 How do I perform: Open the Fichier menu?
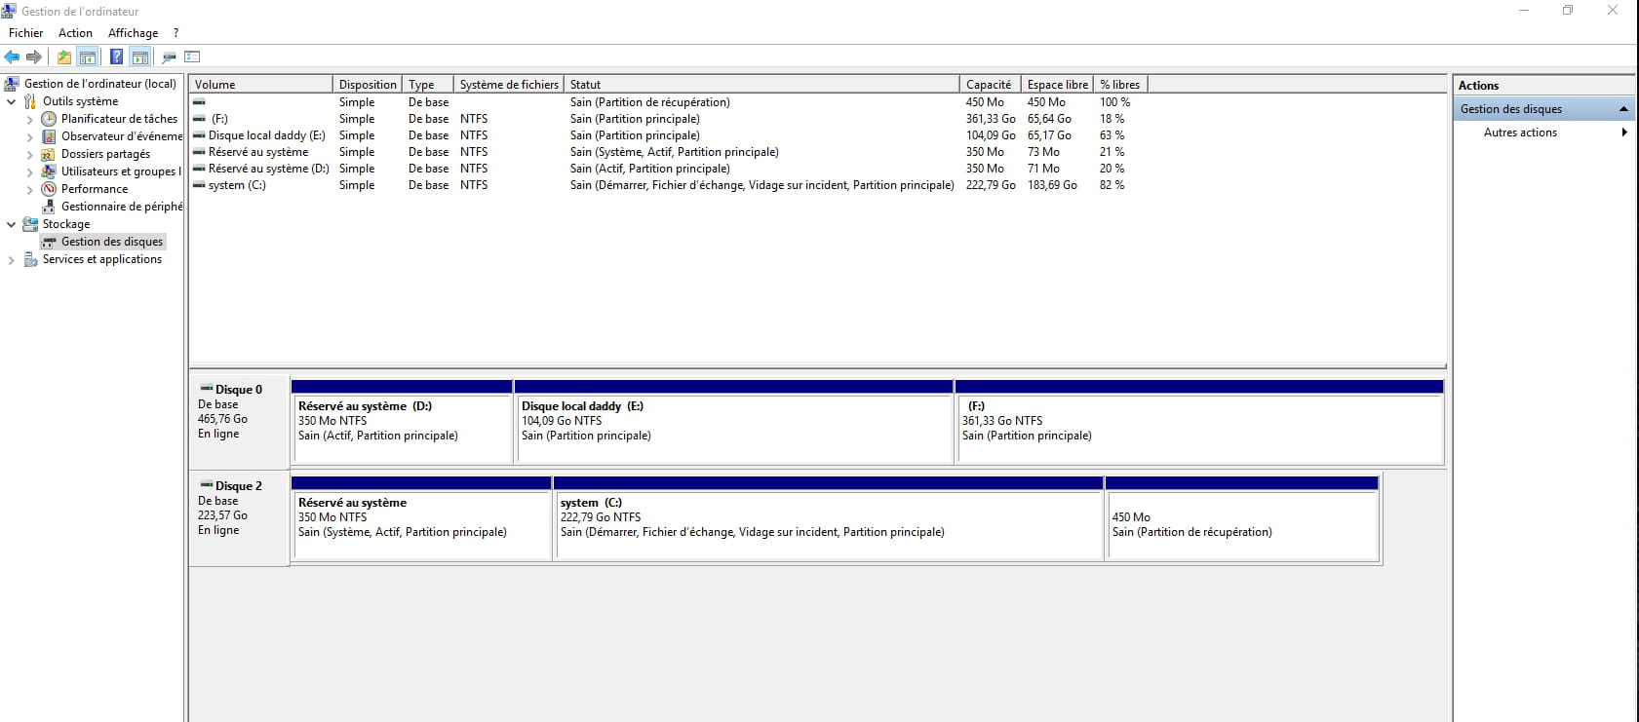[x=26, y=33]
